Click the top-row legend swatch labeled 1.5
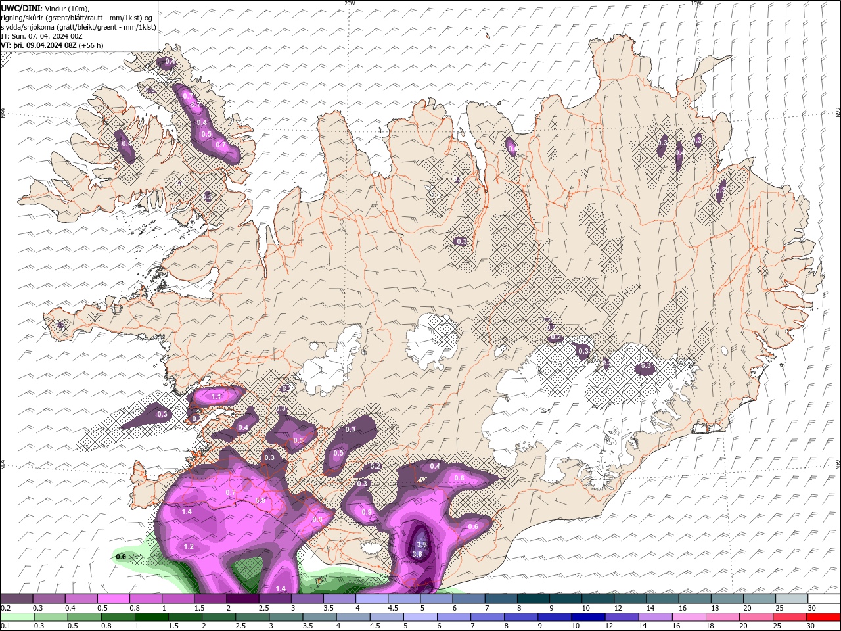841x631 pixels. pos(211,599)
